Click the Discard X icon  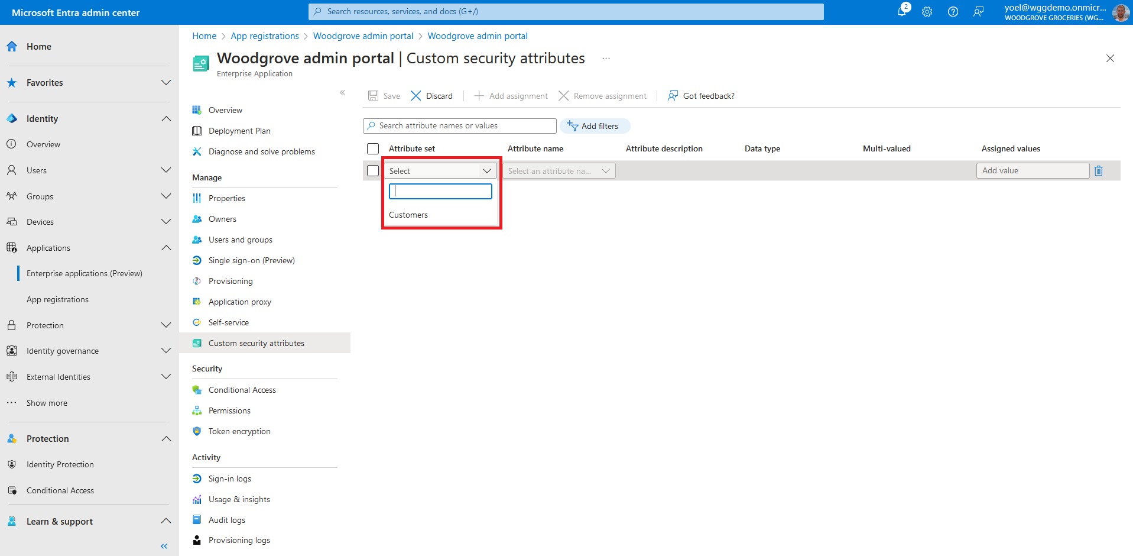pos(416,96)
